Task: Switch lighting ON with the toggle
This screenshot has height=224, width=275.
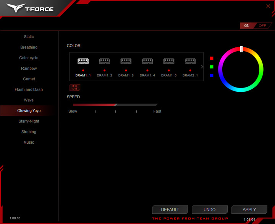Action: (x=247, y=26)
